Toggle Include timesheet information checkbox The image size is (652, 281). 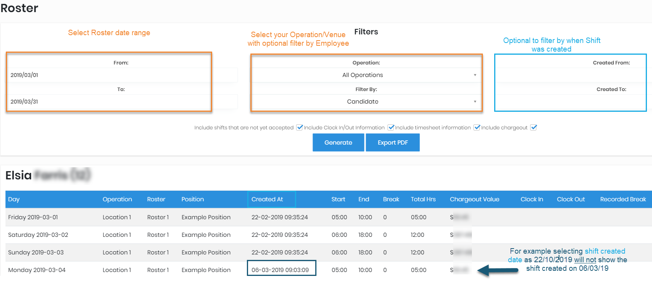click(477, 127)
